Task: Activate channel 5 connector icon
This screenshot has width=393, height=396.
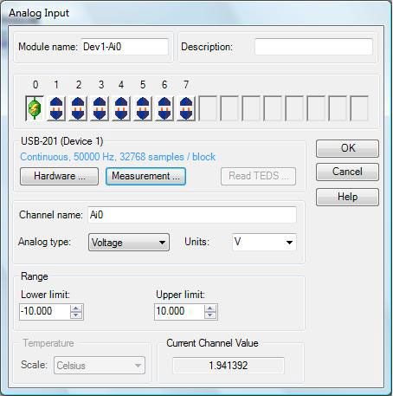Action: [x=143, y=108]
